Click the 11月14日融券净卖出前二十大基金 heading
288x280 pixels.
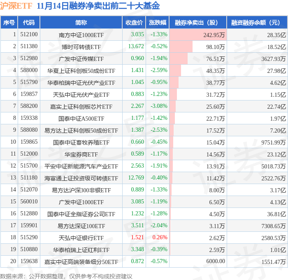tap(98, 6)
